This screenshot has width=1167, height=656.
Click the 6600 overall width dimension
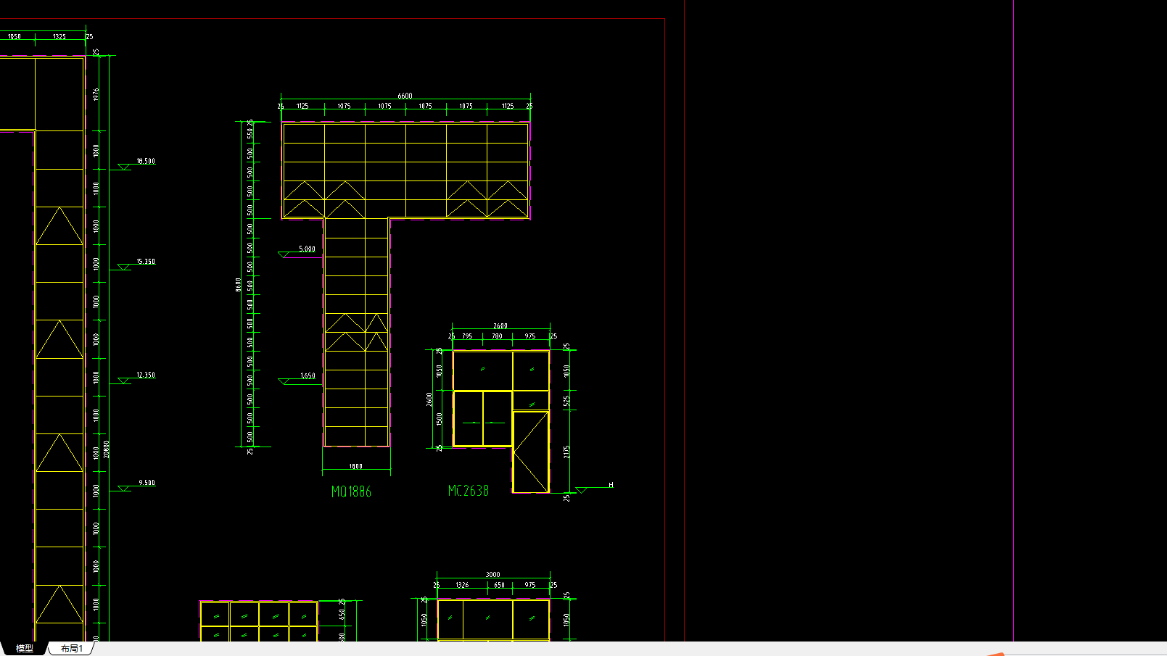click(x=405, y=96)
